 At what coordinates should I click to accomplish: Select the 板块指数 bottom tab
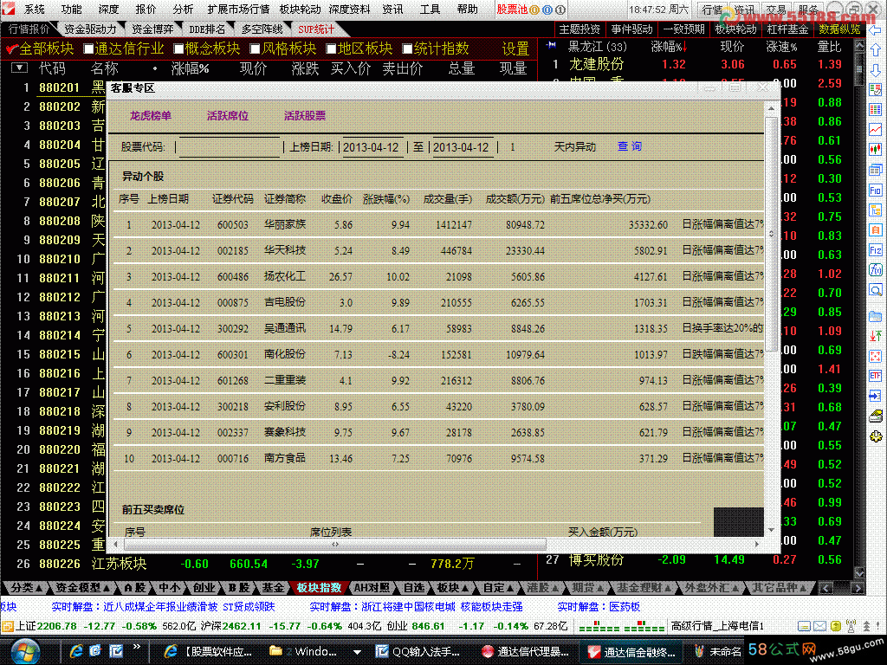[319, 588]
